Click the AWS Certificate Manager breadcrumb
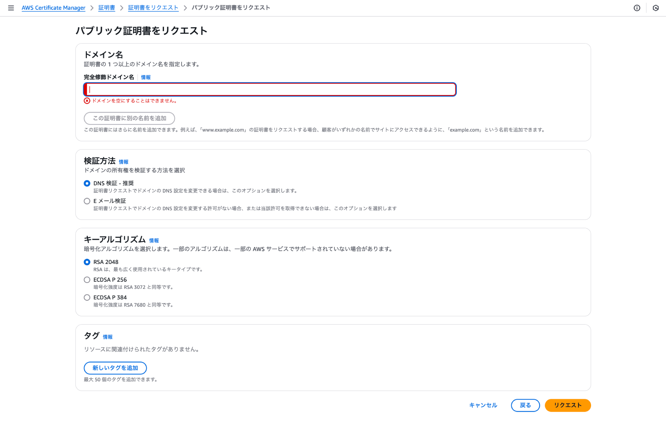666x421 pixels. [53, 8]
